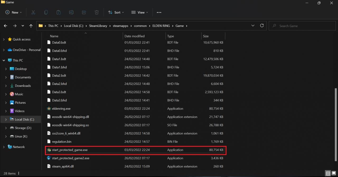Select Pictures folder in sidebar

pyautogui.click(x=21, y=103)
